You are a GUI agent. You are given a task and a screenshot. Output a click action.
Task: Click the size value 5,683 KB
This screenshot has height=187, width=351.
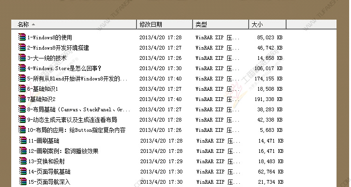pos(271,130)
